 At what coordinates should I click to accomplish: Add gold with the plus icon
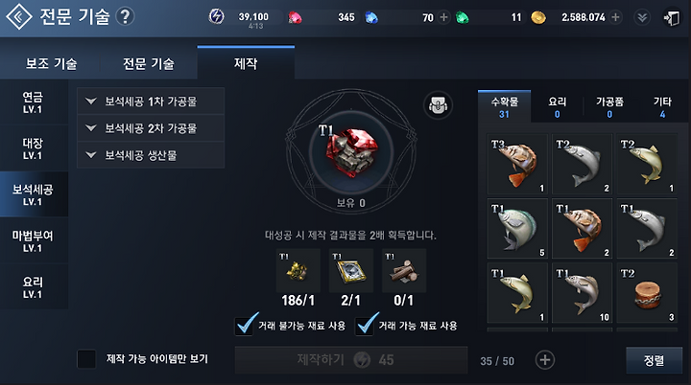click(x=615, y=17)
